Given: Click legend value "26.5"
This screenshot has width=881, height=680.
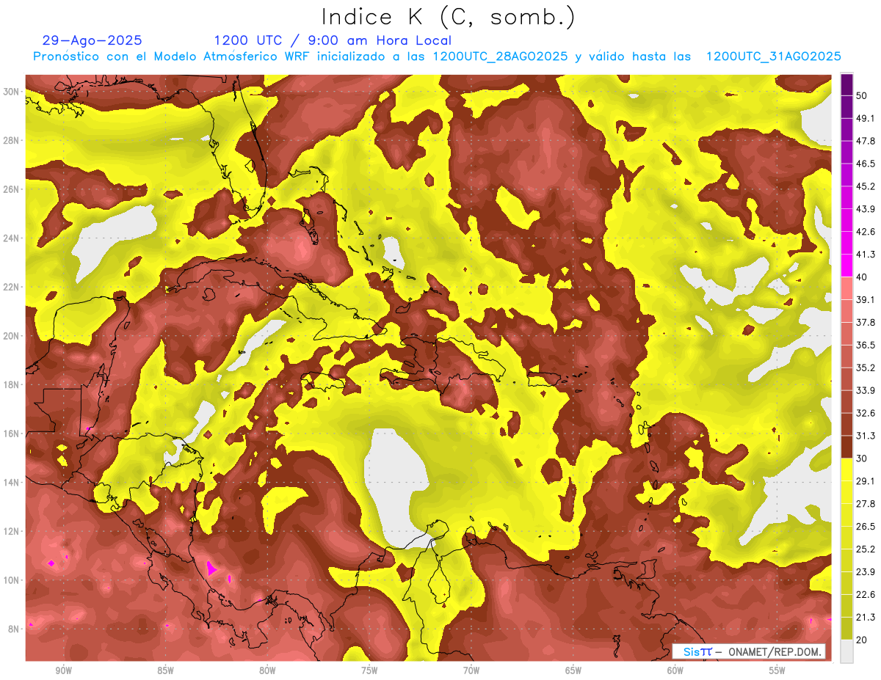Looking at the screenshot, I should tap(866, 527).
